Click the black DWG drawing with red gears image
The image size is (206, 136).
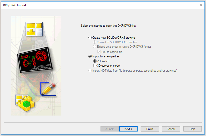(x=35, y=59)
